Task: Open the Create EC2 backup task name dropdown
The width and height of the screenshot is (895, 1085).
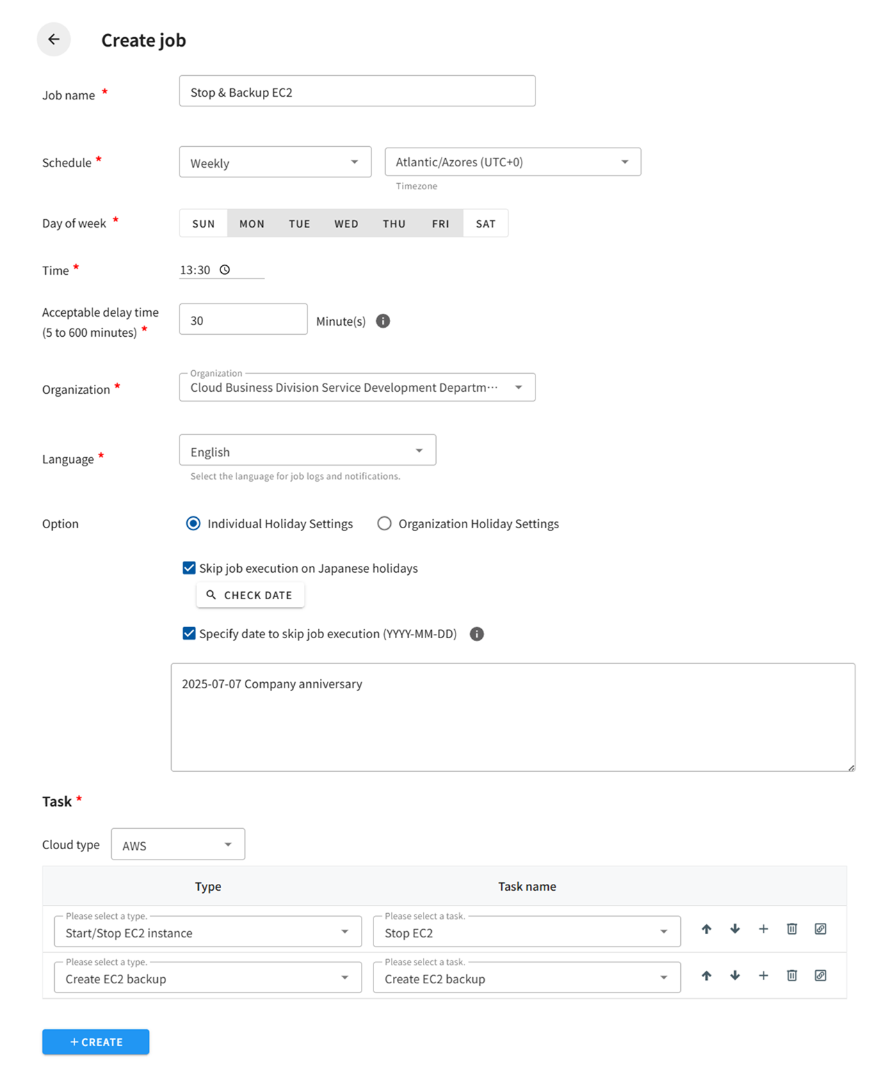Action: [x=527, y=979]
